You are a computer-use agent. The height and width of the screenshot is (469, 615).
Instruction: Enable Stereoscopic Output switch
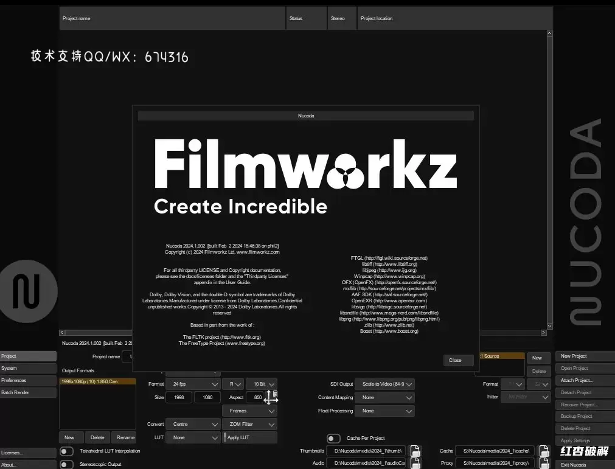coord(67,464)
